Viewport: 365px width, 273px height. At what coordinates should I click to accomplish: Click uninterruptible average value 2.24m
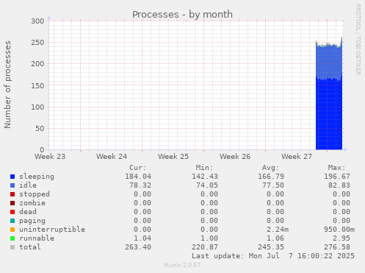[278, 230]
